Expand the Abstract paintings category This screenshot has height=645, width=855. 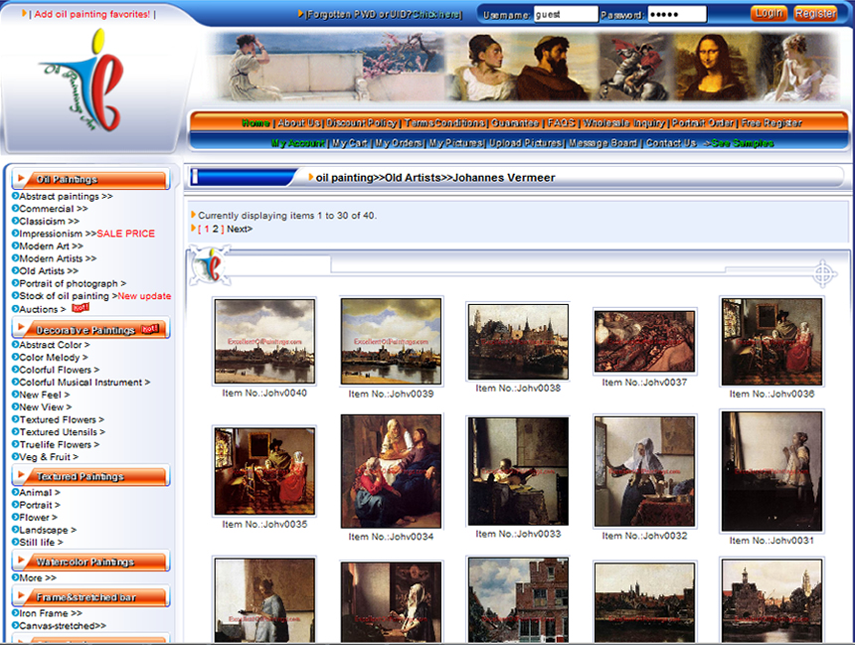coord(65,197)
